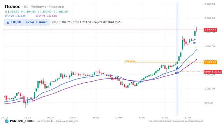Click the large blue HH triangle marker
222x125 pixels.
(177, 68)
